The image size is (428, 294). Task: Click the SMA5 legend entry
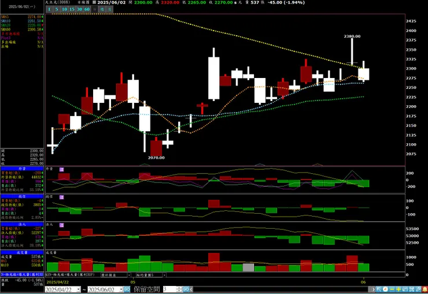point(22,17)
